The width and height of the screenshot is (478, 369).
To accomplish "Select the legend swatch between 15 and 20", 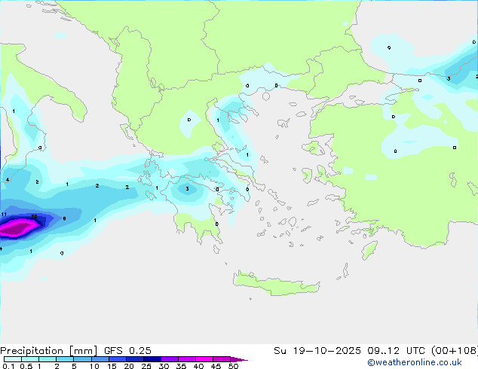I will (x=117, y=359).
